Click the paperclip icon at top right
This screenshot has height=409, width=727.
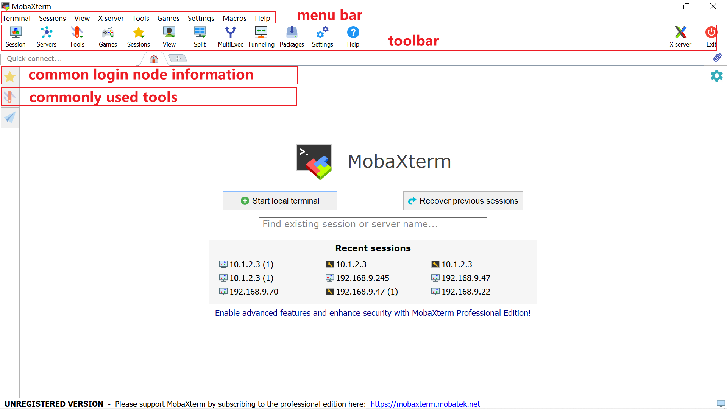[x=717, y=58]
